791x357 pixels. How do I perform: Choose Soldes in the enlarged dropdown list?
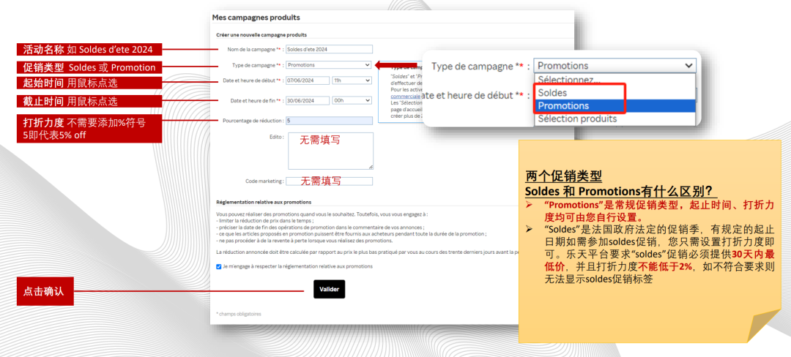[x=614, y=93]
